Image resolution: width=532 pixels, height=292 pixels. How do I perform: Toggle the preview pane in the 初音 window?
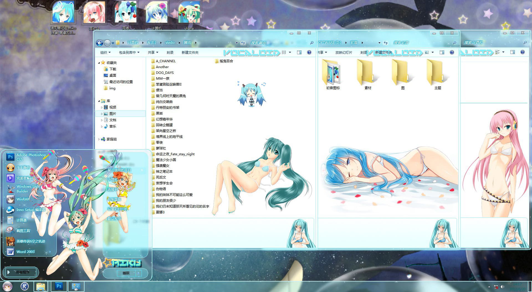coord(442,52)
